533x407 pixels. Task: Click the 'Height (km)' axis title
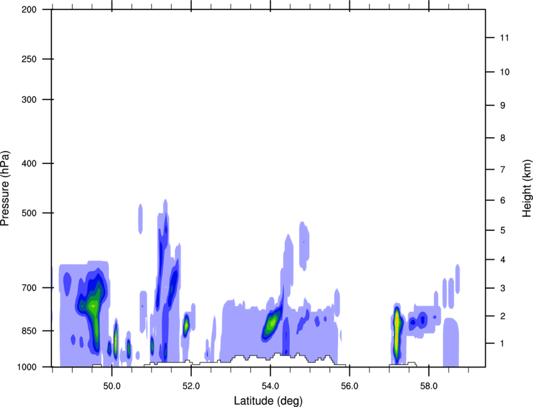pos(527,188)
